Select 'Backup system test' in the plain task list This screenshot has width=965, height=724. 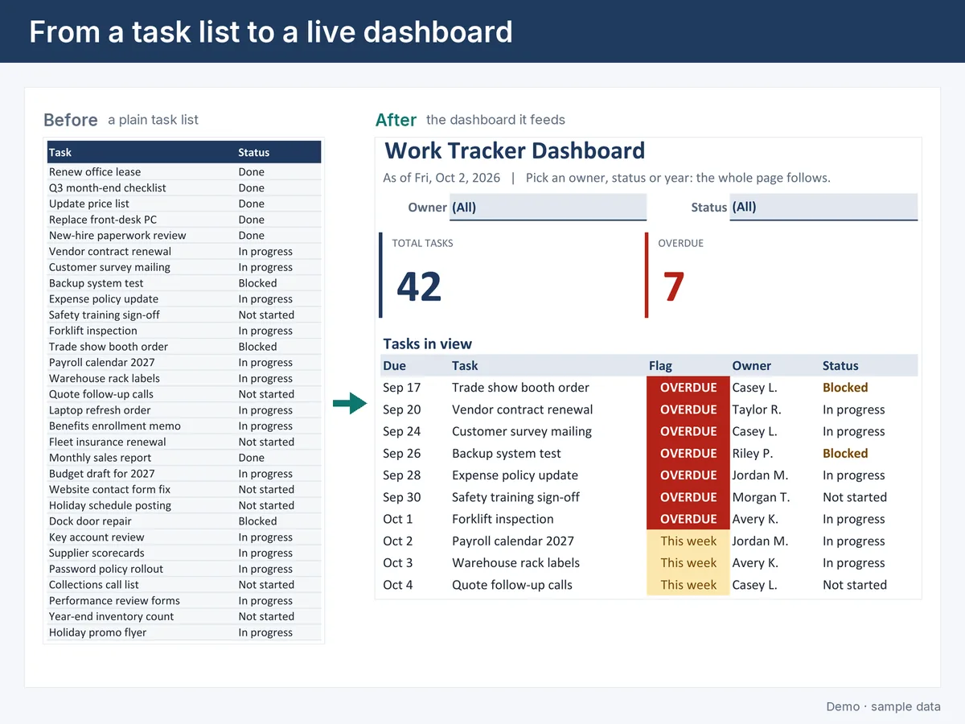point(183,282)
